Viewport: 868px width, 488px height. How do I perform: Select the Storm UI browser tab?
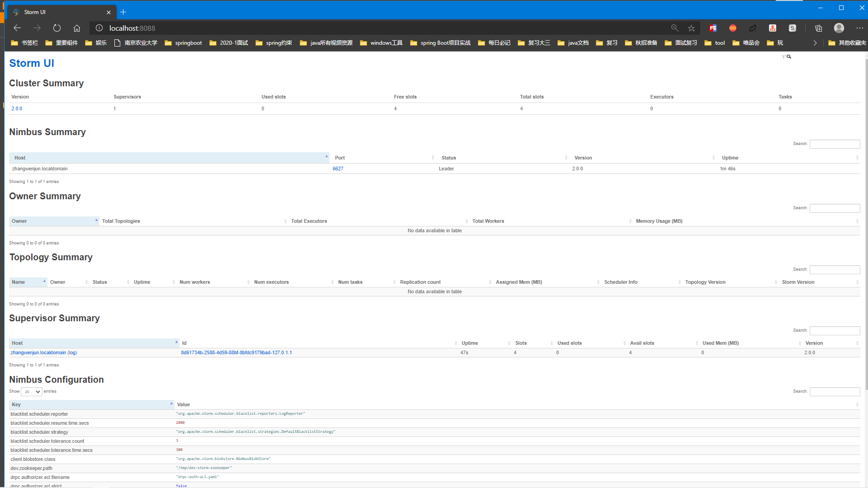(x=62, y=12)
